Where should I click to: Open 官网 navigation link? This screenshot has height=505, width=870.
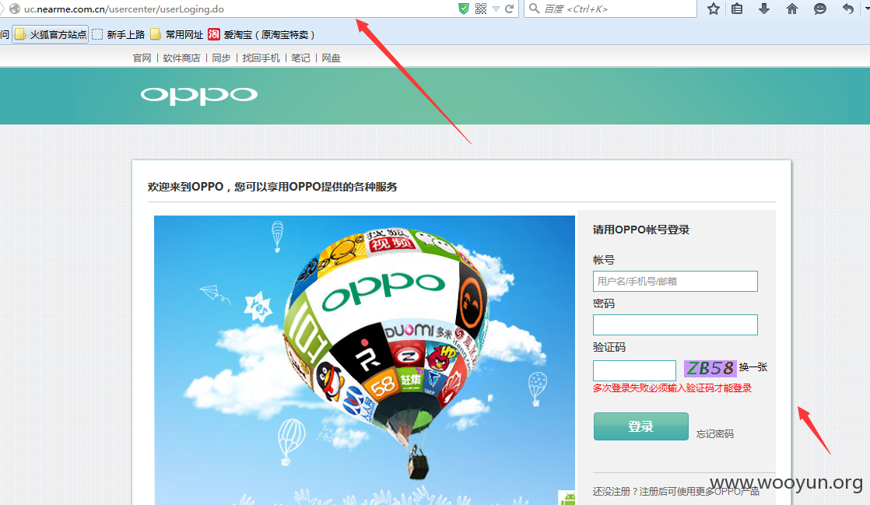tap(142, 58)
